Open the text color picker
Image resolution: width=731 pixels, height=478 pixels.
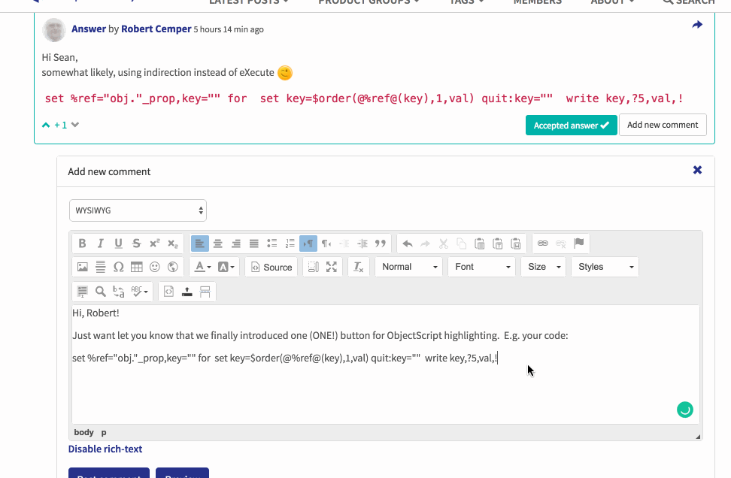click(x=201, y=267)
